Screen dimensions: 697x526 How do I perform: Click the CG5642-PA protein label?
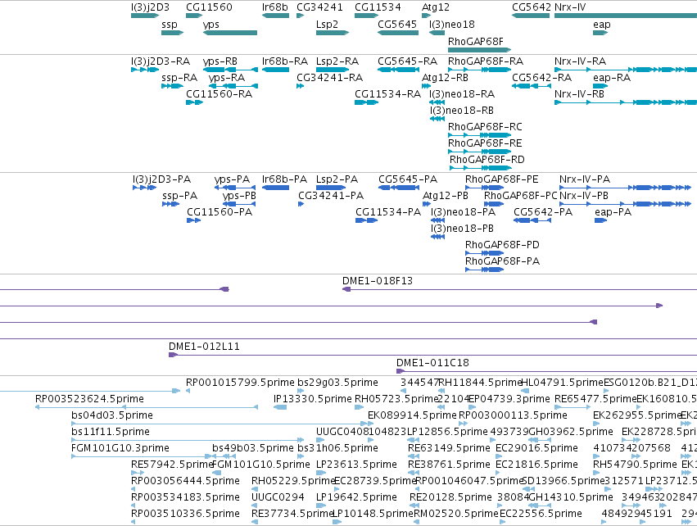543,212
